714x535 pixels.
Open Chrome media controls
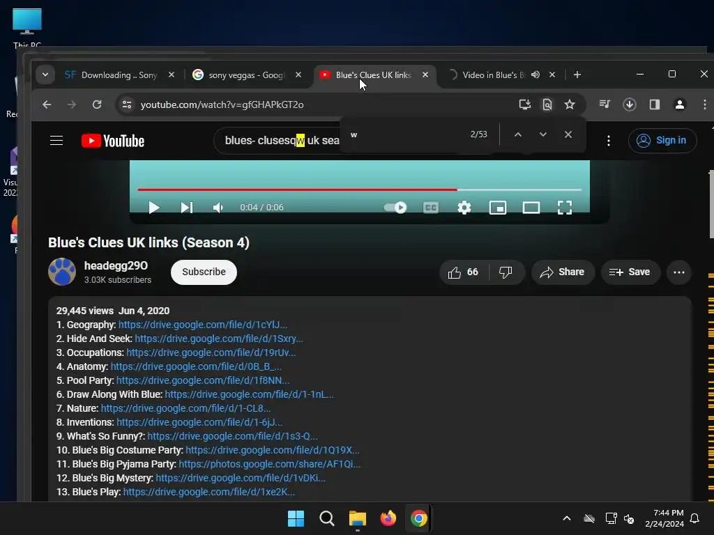click(x=605, y=104)
